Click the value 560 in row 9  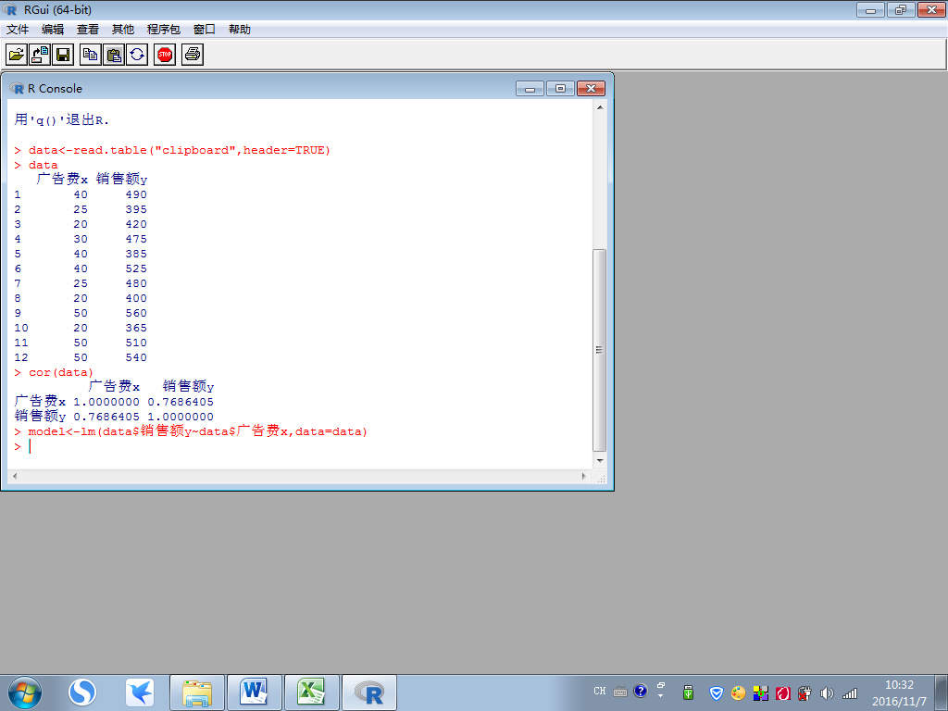(136, 313)
